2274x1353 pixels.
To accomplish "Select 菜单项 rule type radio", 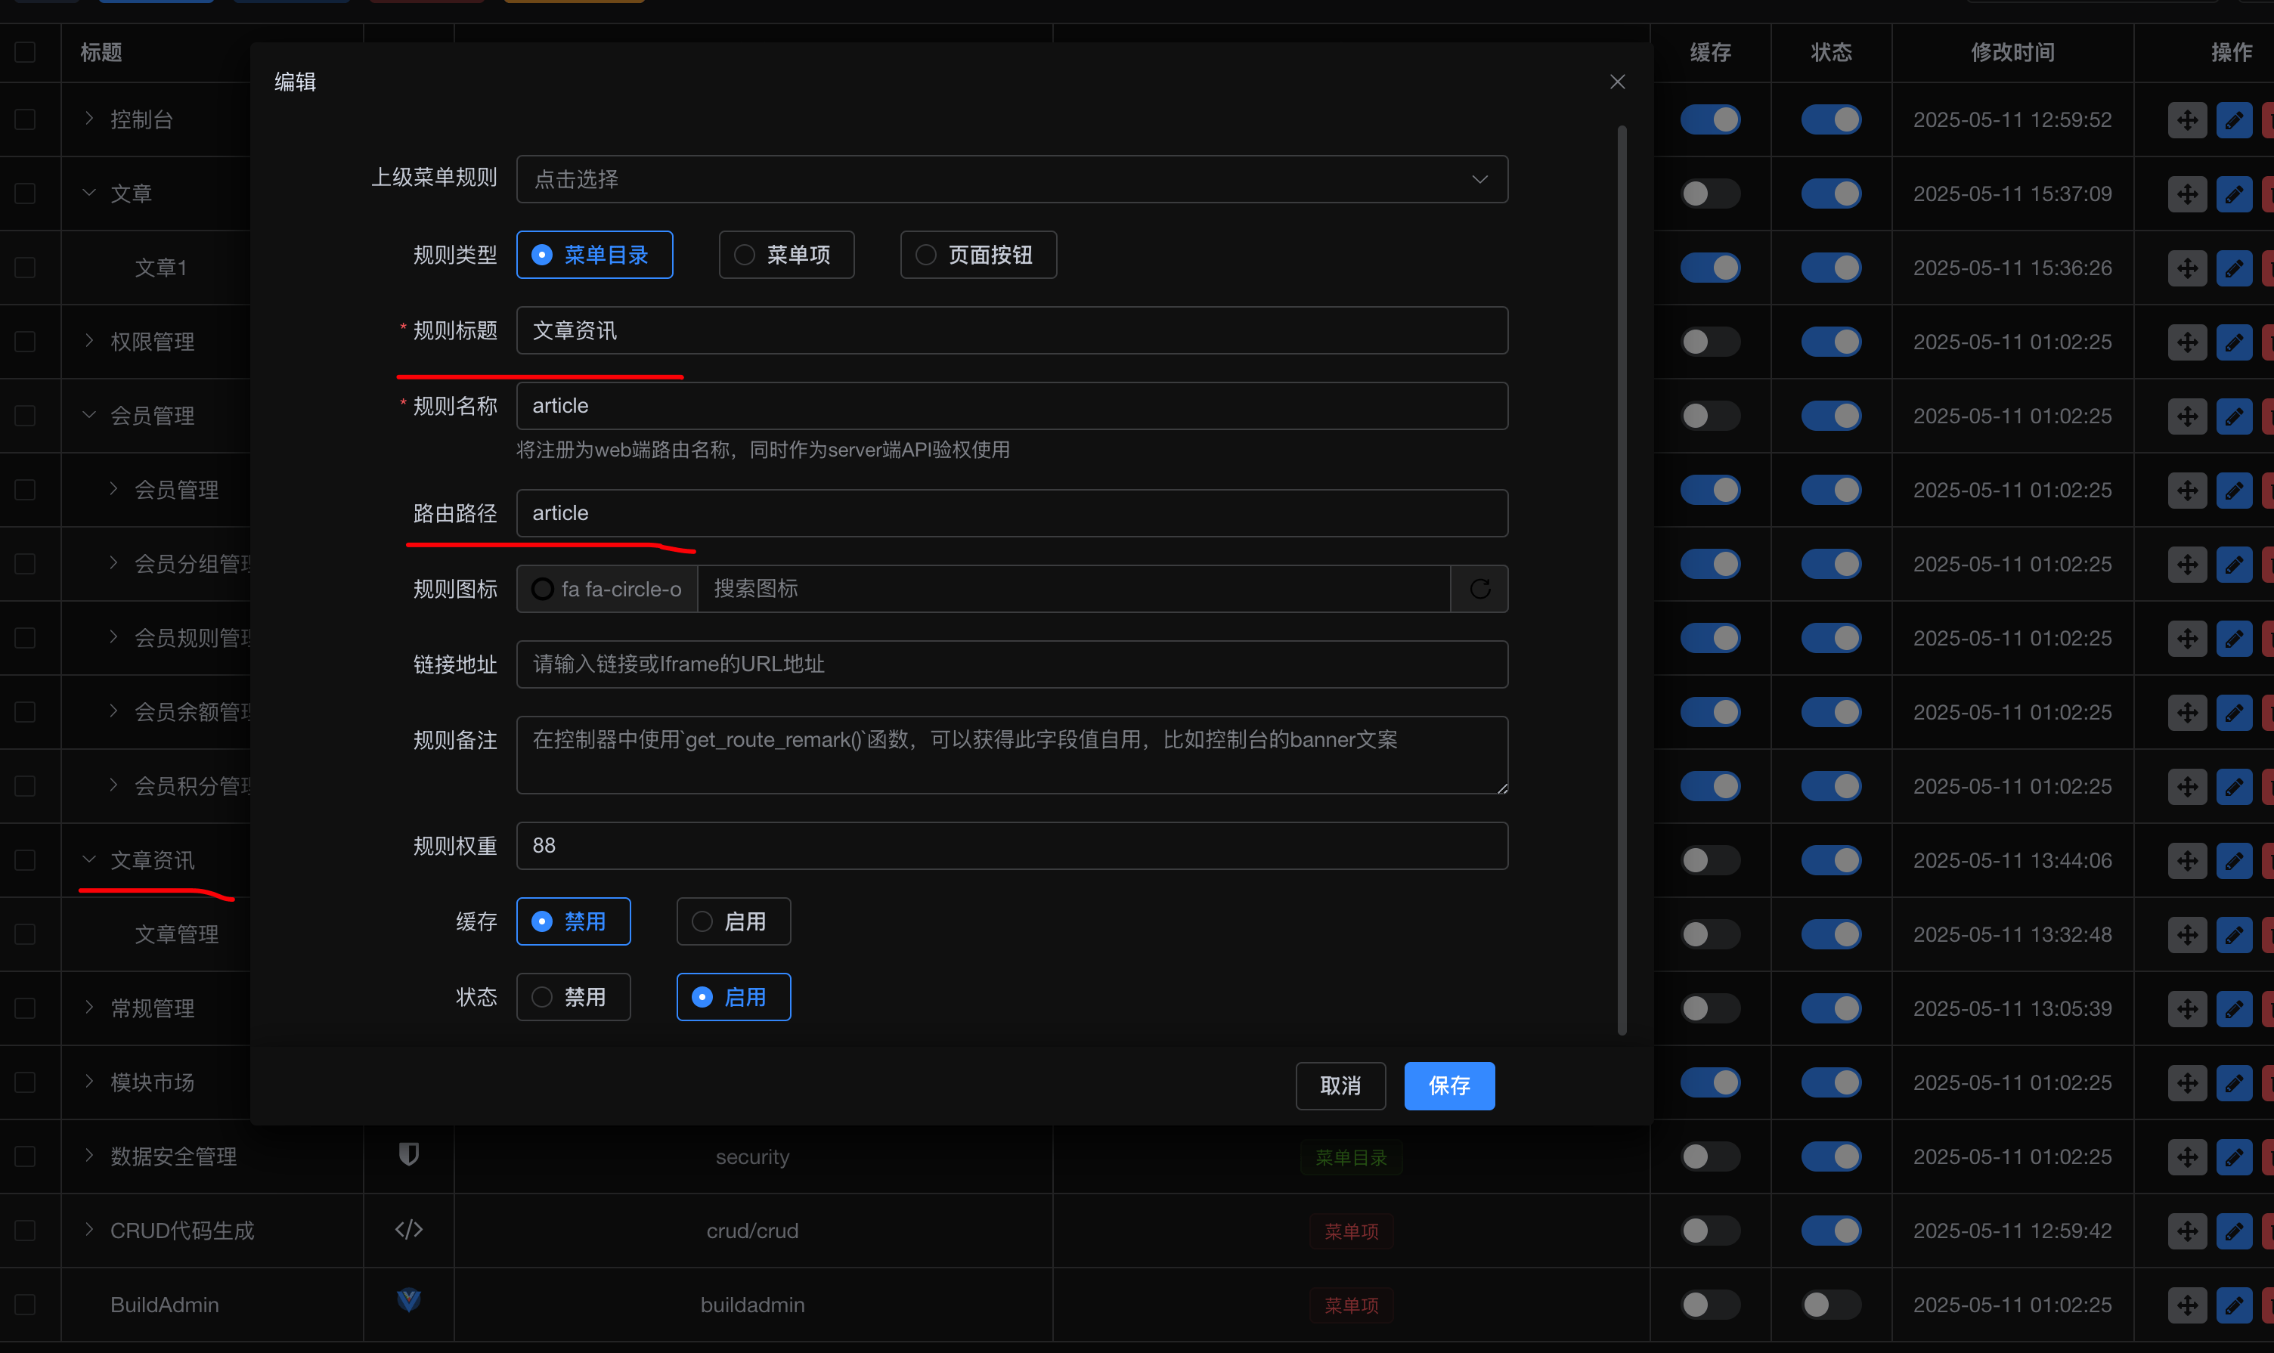I will tap(786, 255).
